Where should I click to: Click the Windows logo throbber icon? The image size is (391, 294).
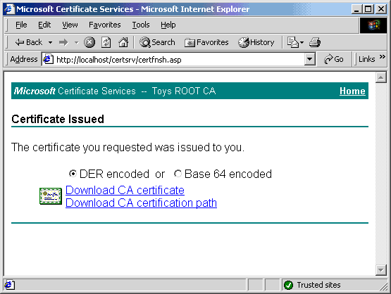click(373, 25)
